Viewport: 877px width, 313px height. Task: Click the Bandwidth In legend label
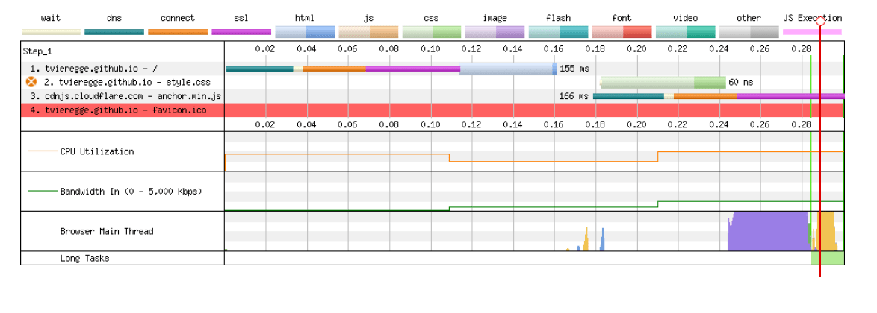pyautogui.click(x=131, y=192)
